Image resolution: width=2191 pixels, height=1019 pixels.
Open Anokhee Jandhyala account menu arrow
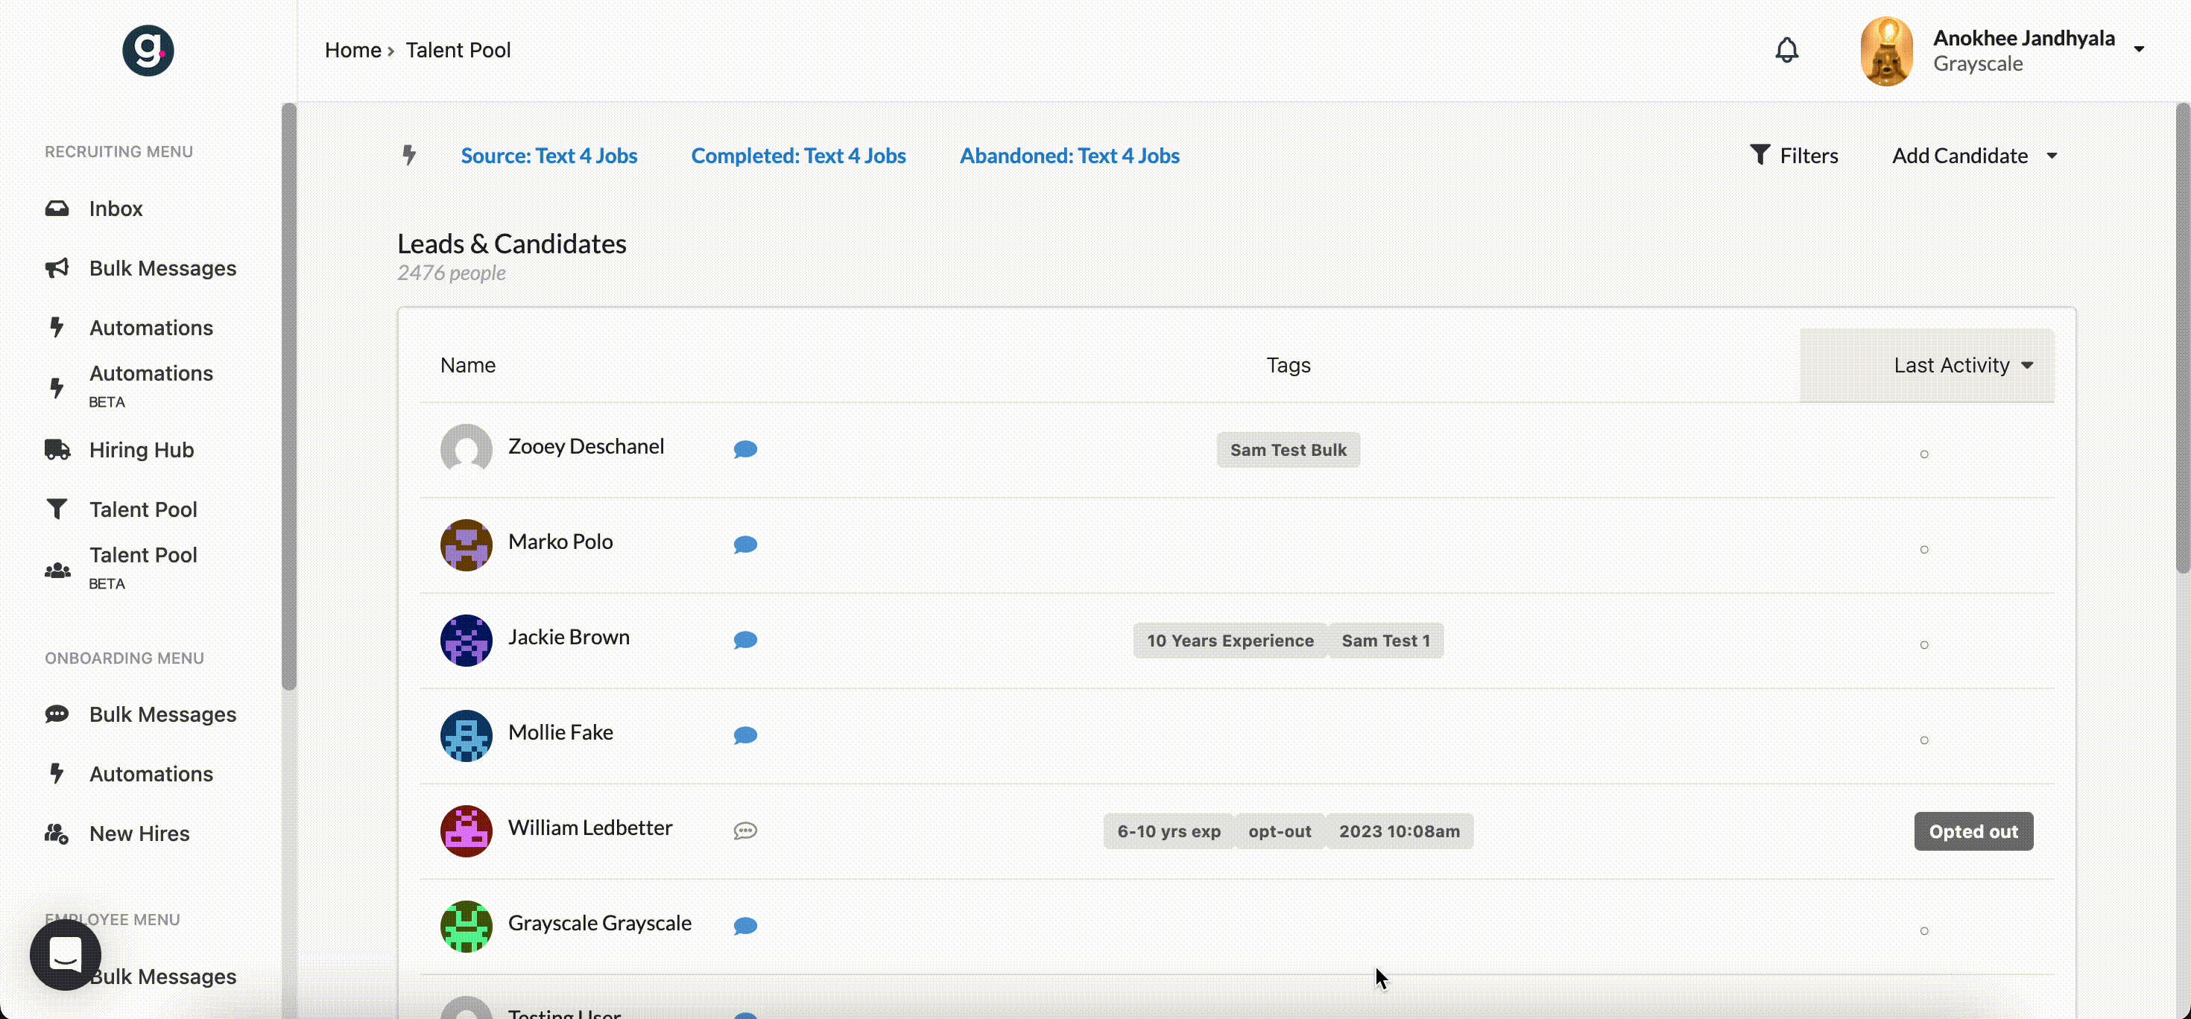[2138, 49]
